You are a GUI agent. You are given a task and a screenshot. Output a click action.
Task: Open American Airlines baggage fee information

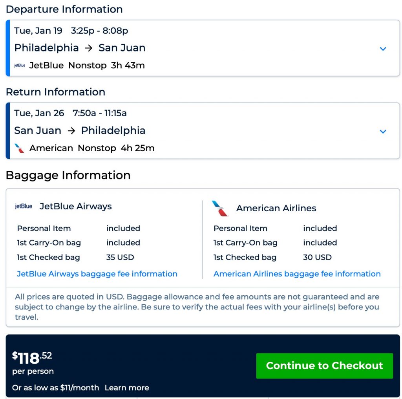click(x=297, y=274)
